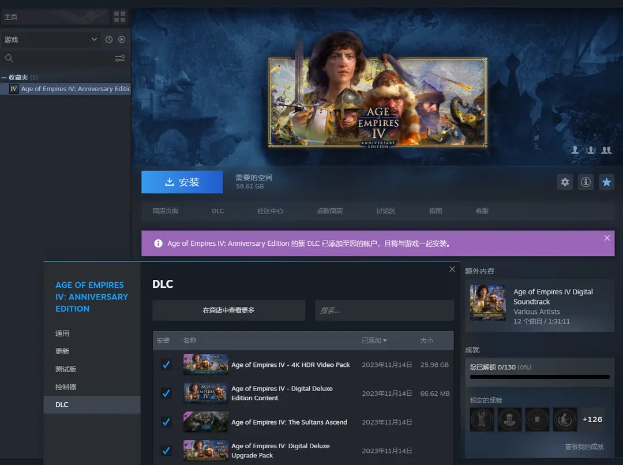This screenshot has width=623, height=465.
Task: Open the DLC link in game nav bar
Action: [217, 211]
